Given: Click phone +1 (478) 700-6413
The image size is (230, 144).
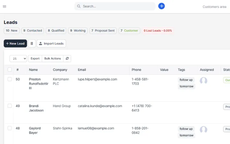Looking at the screenshot, I should [142, 108].
